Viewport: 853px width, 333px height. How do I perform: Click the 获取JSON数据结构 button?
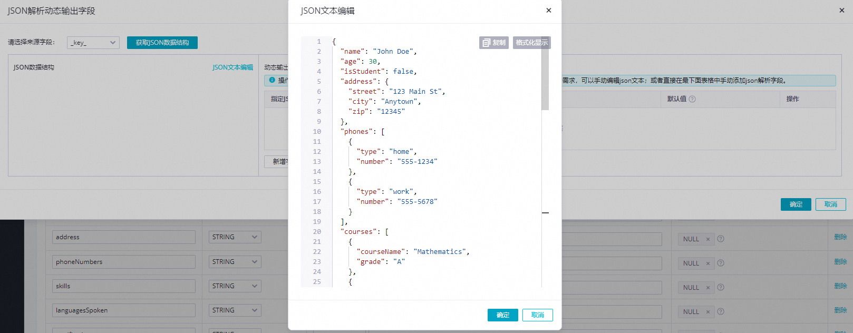pos(162,43)
